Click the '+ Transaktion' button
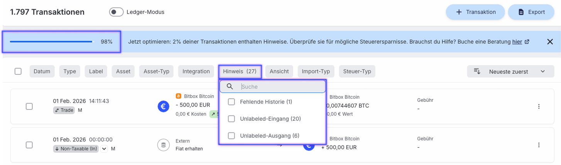561x165 pixels. [475, 12]
